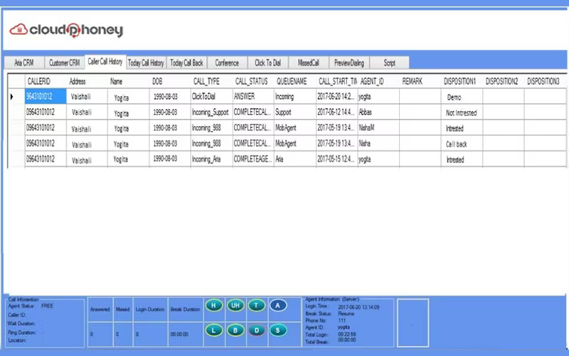This screenshot has width=569, height=356.
Task: Switch to the Customer CRM tab
Action: [x=64, y=63]
